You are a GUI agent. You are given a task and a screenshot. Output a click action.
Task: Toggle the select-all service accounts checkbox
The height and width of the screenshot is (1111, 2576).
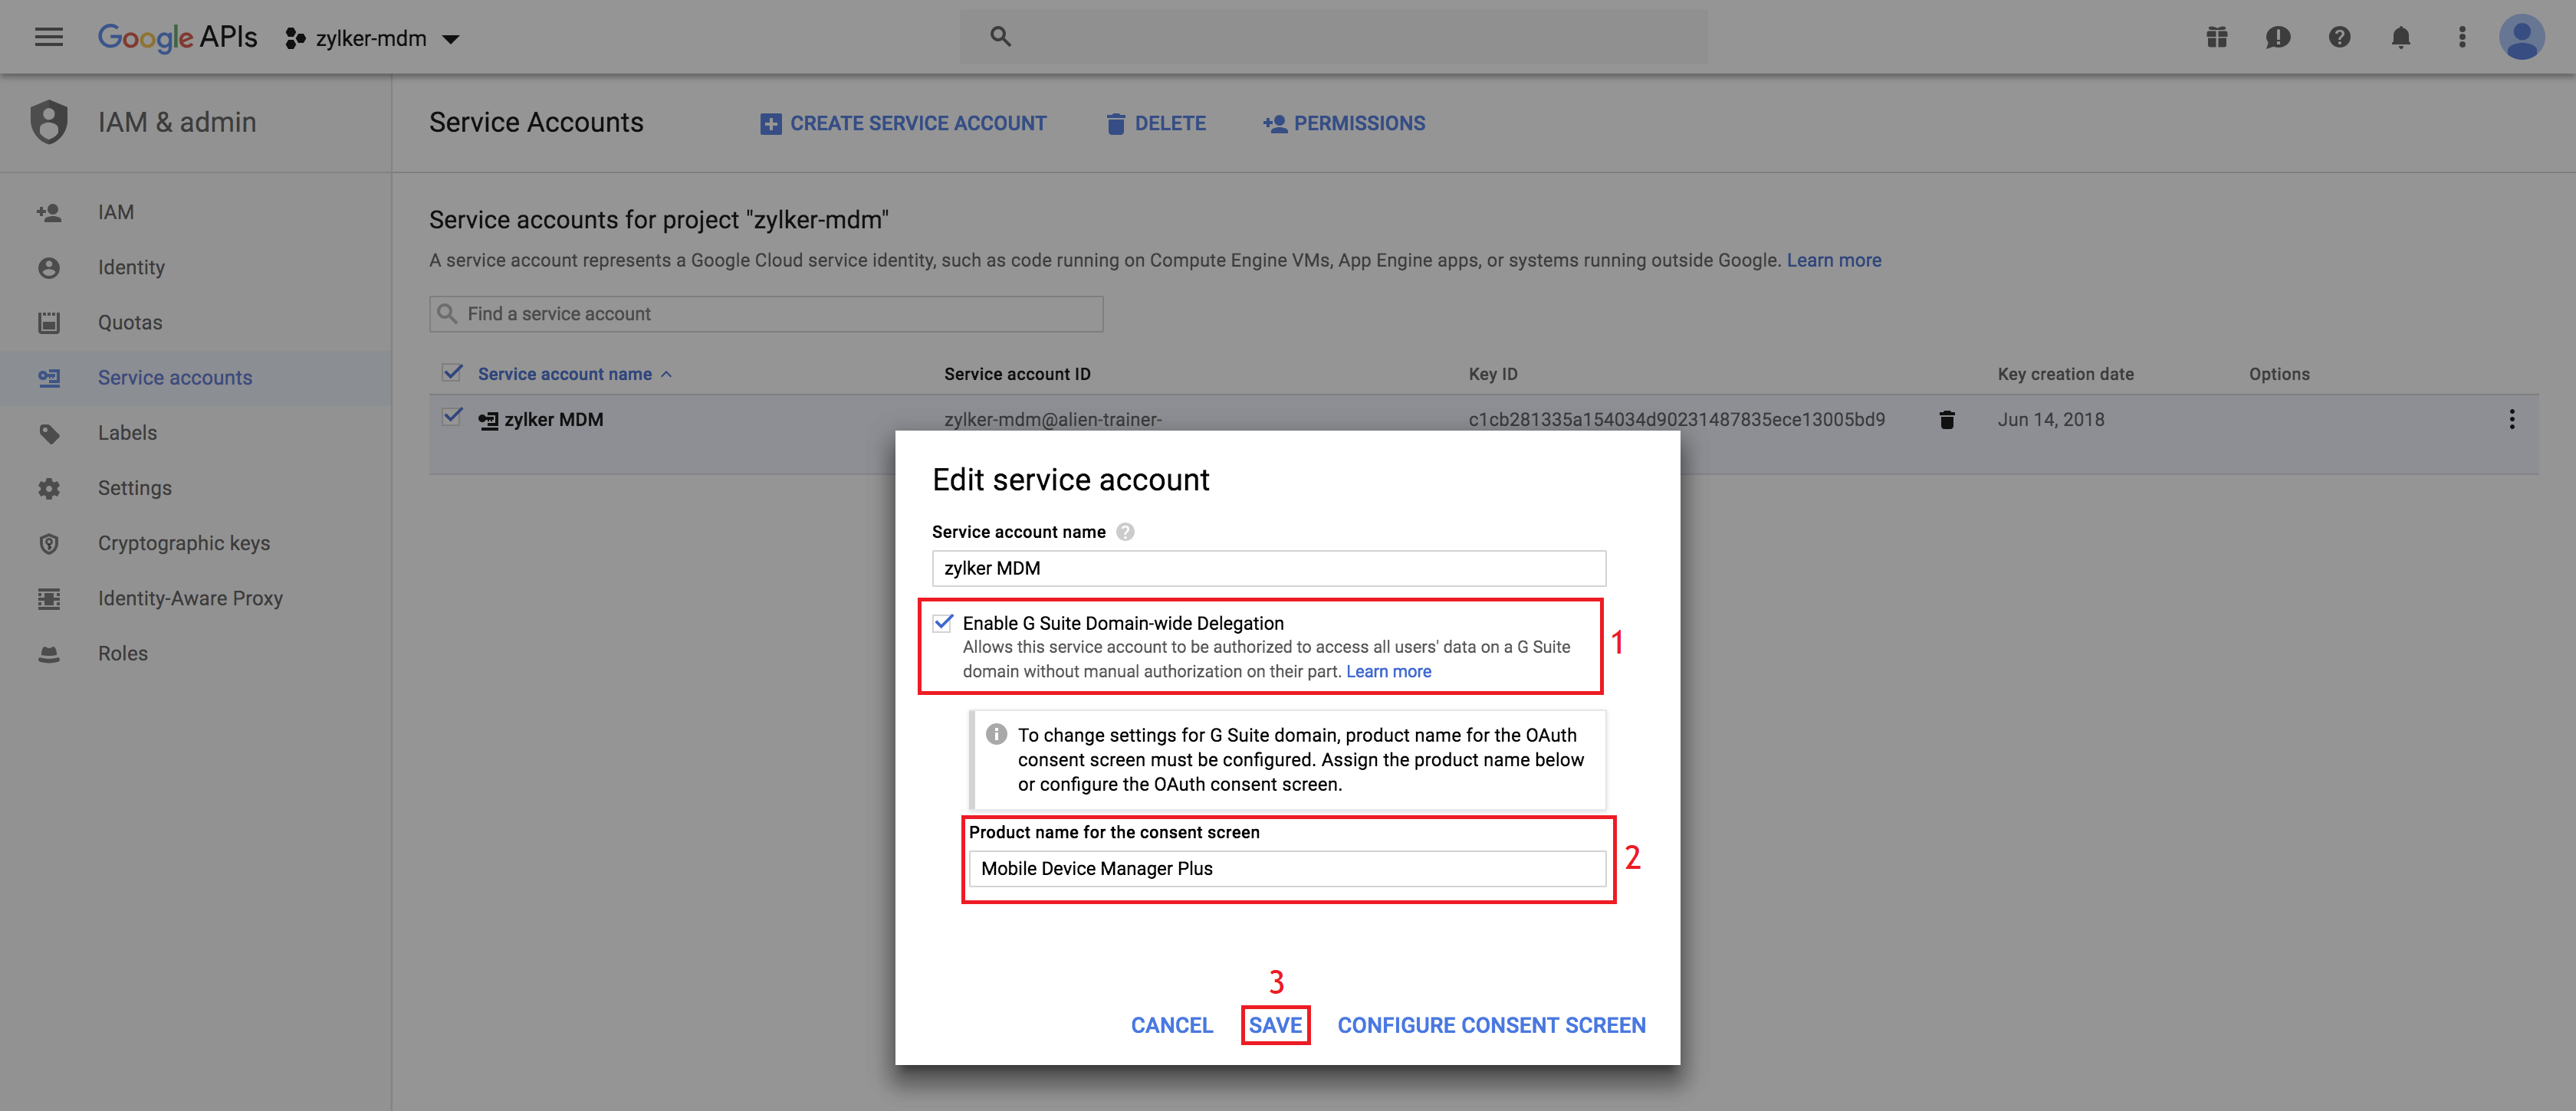452,372
